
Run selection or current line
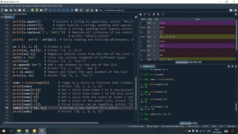41,10
